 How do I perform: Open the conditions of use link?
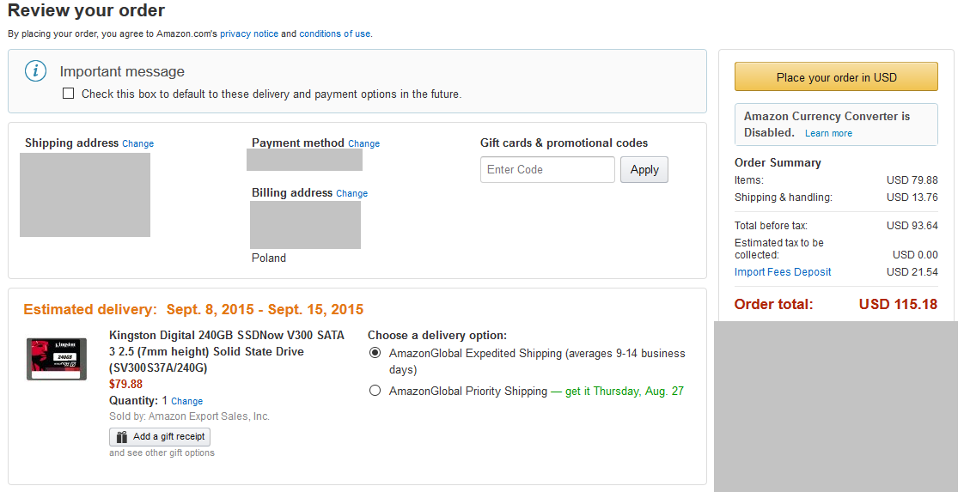(334, 33)
